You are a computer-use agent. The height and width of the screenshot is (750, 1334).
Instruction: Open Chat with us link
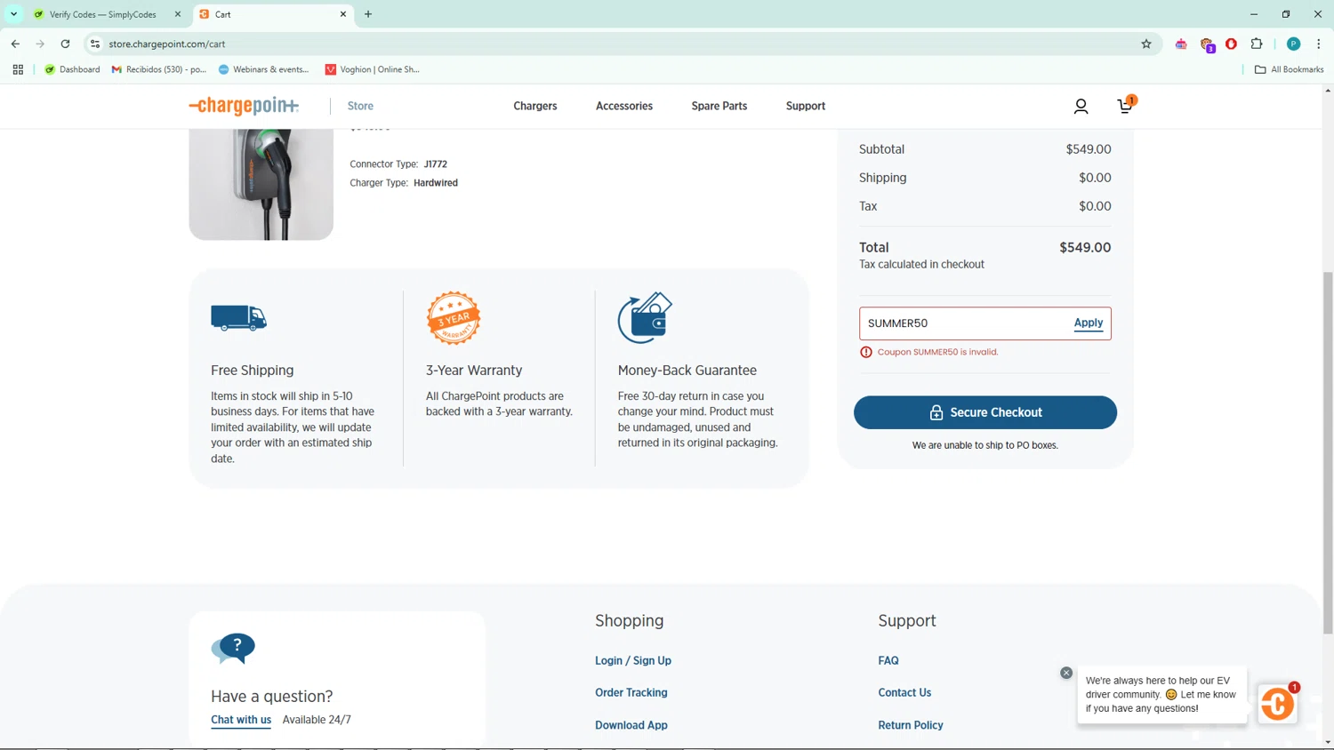tap(241, 720)
